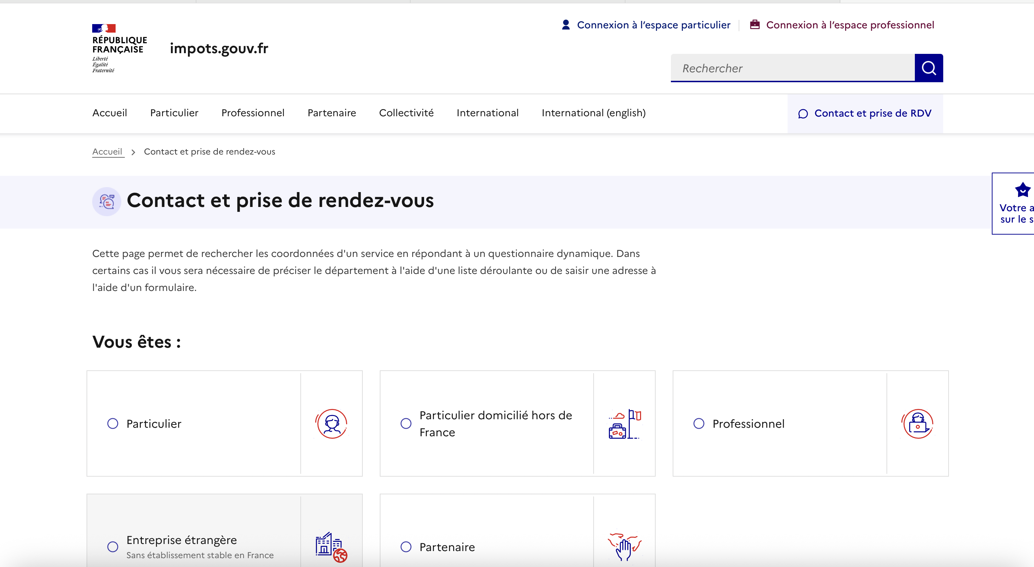
Task: Click the Partenaire hands illustration
Action: (624, 547)
